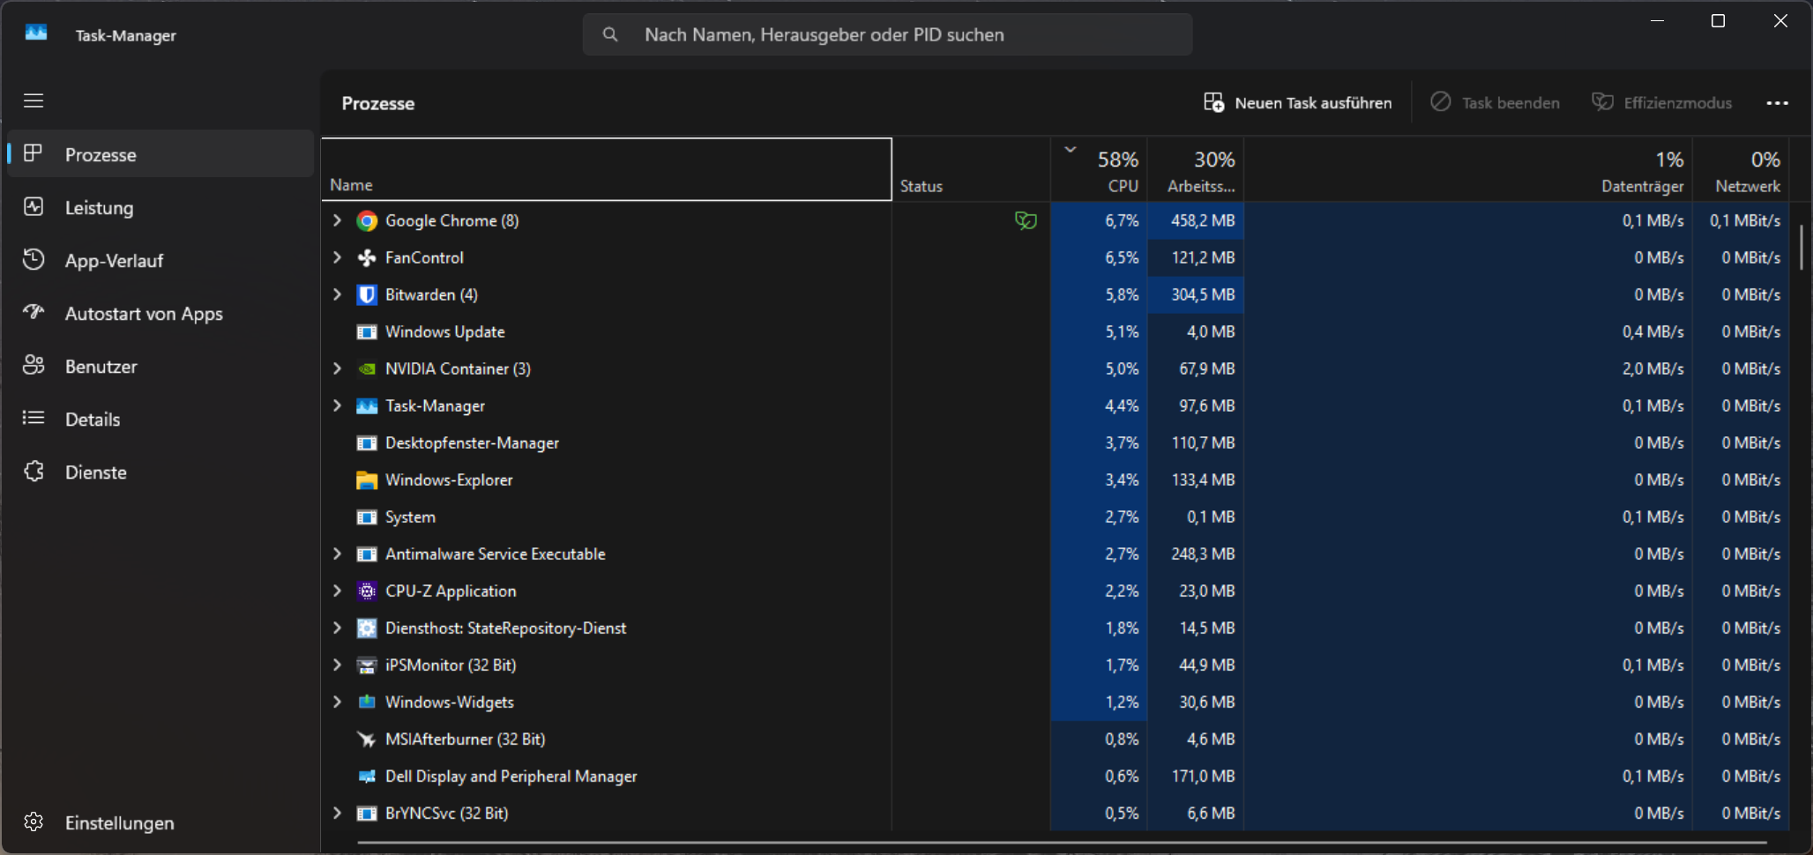Viewport: 1813px width, 855px height.
Task: Click the search box for name or PID
Action: tap(887, 34)
